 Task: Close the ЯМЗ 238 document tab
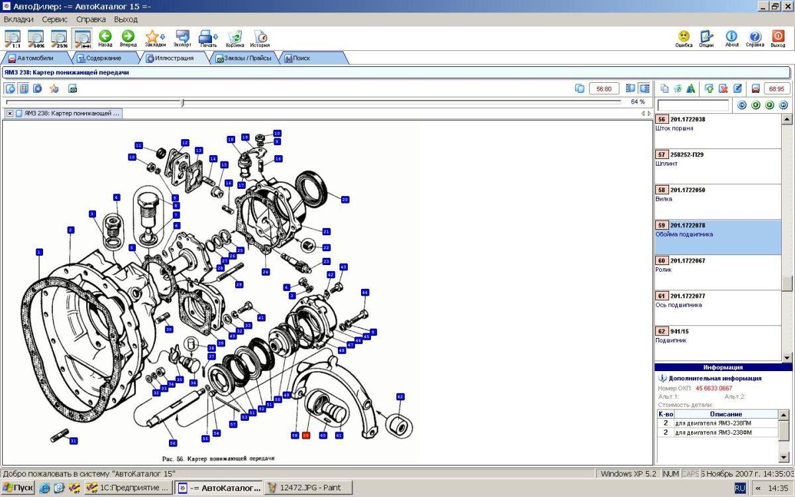point(10,113)
